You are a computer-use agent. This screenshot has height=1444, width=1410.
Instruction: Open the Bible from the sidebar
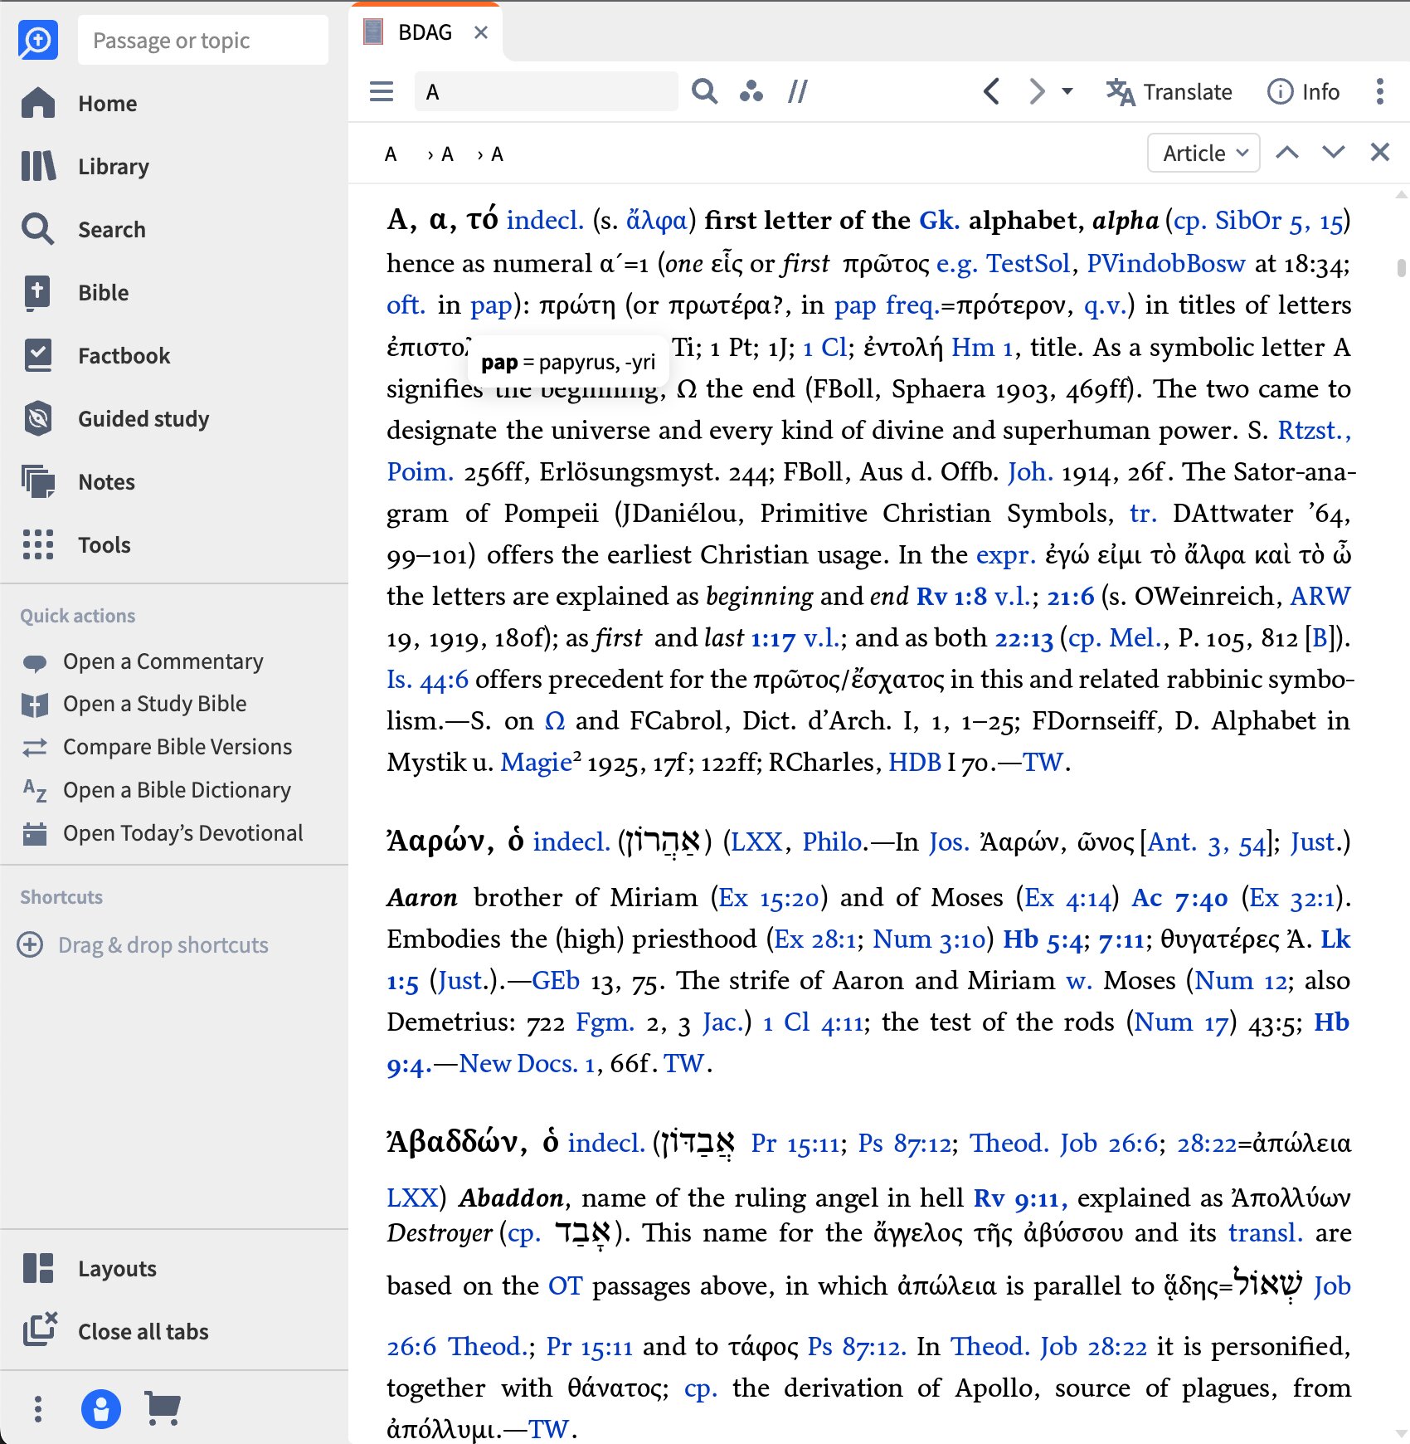(75, 293)
